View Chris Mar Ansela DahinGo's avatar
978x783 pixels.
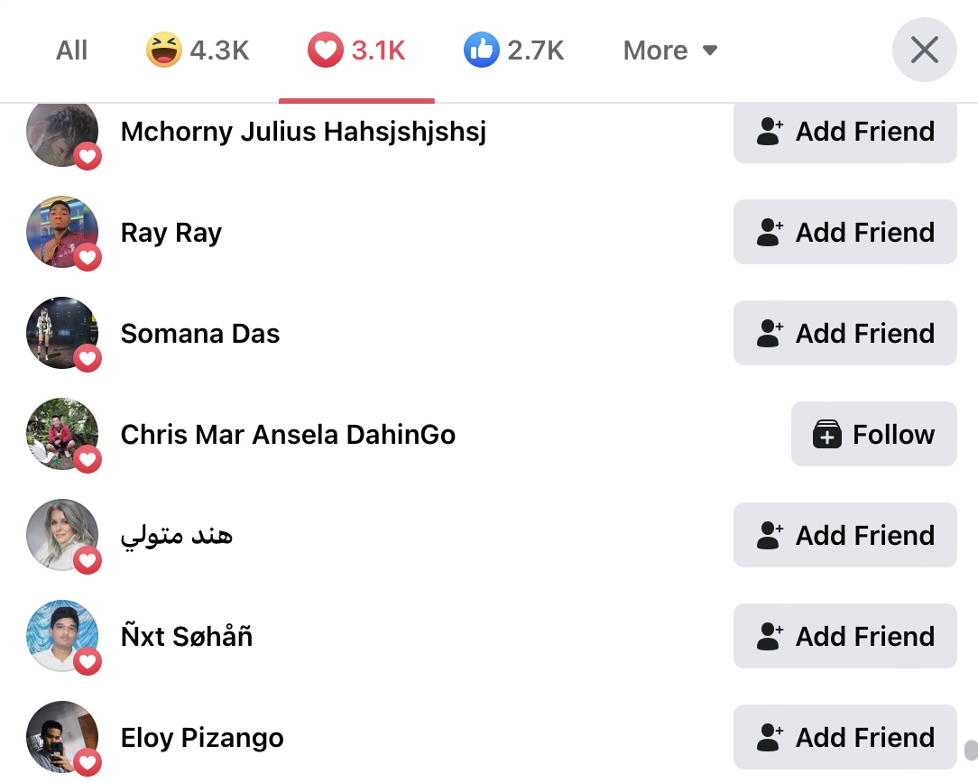click(62, 434)
